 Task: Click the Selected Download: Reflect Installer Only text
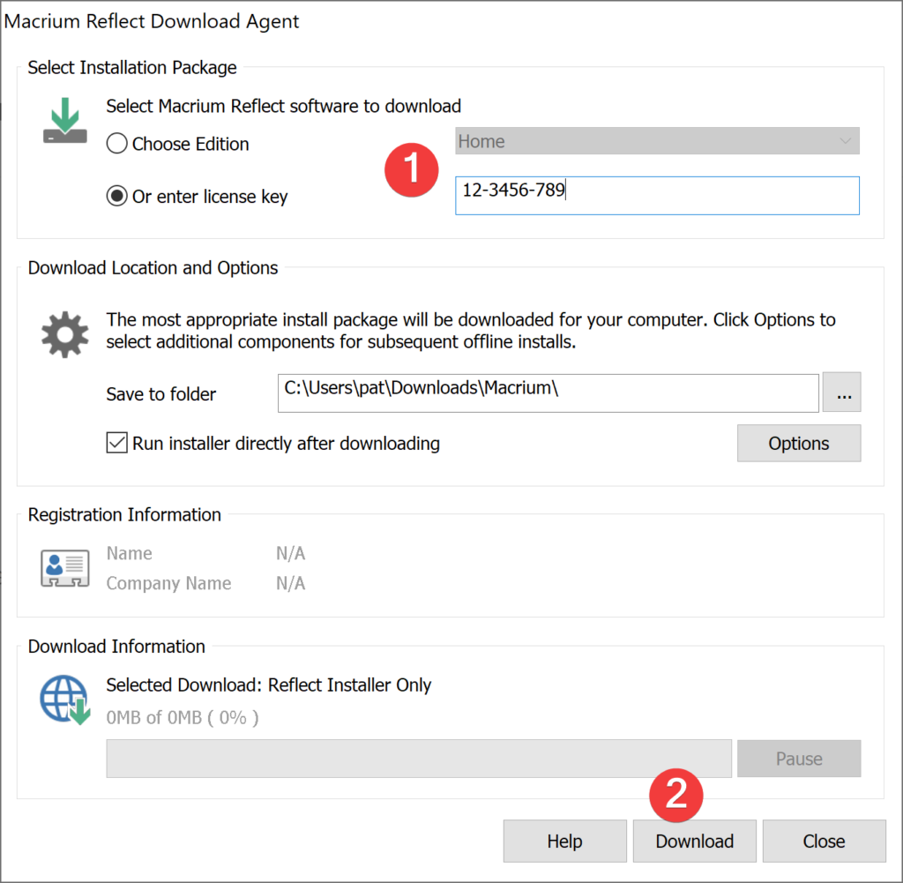269,685
